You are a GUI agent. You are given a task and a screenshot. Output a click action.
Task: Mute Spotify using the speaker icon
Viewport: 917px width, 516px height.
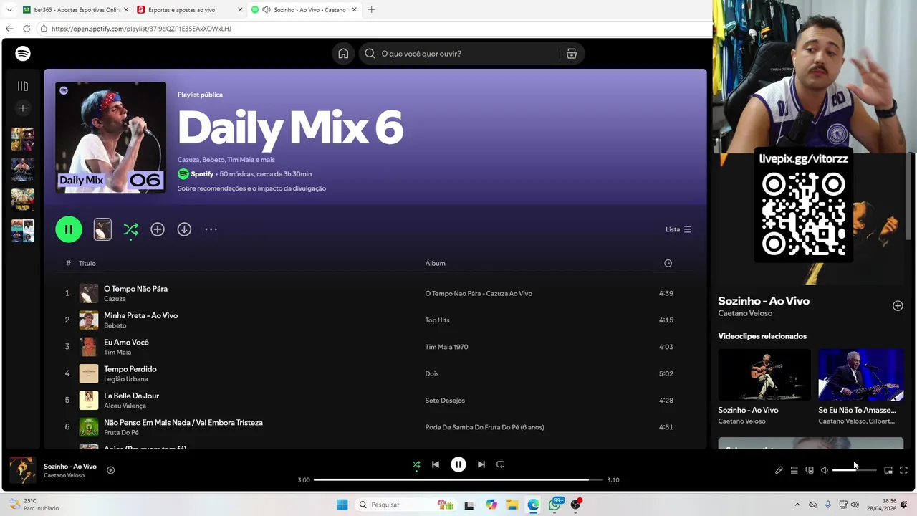tap(825, 470)
